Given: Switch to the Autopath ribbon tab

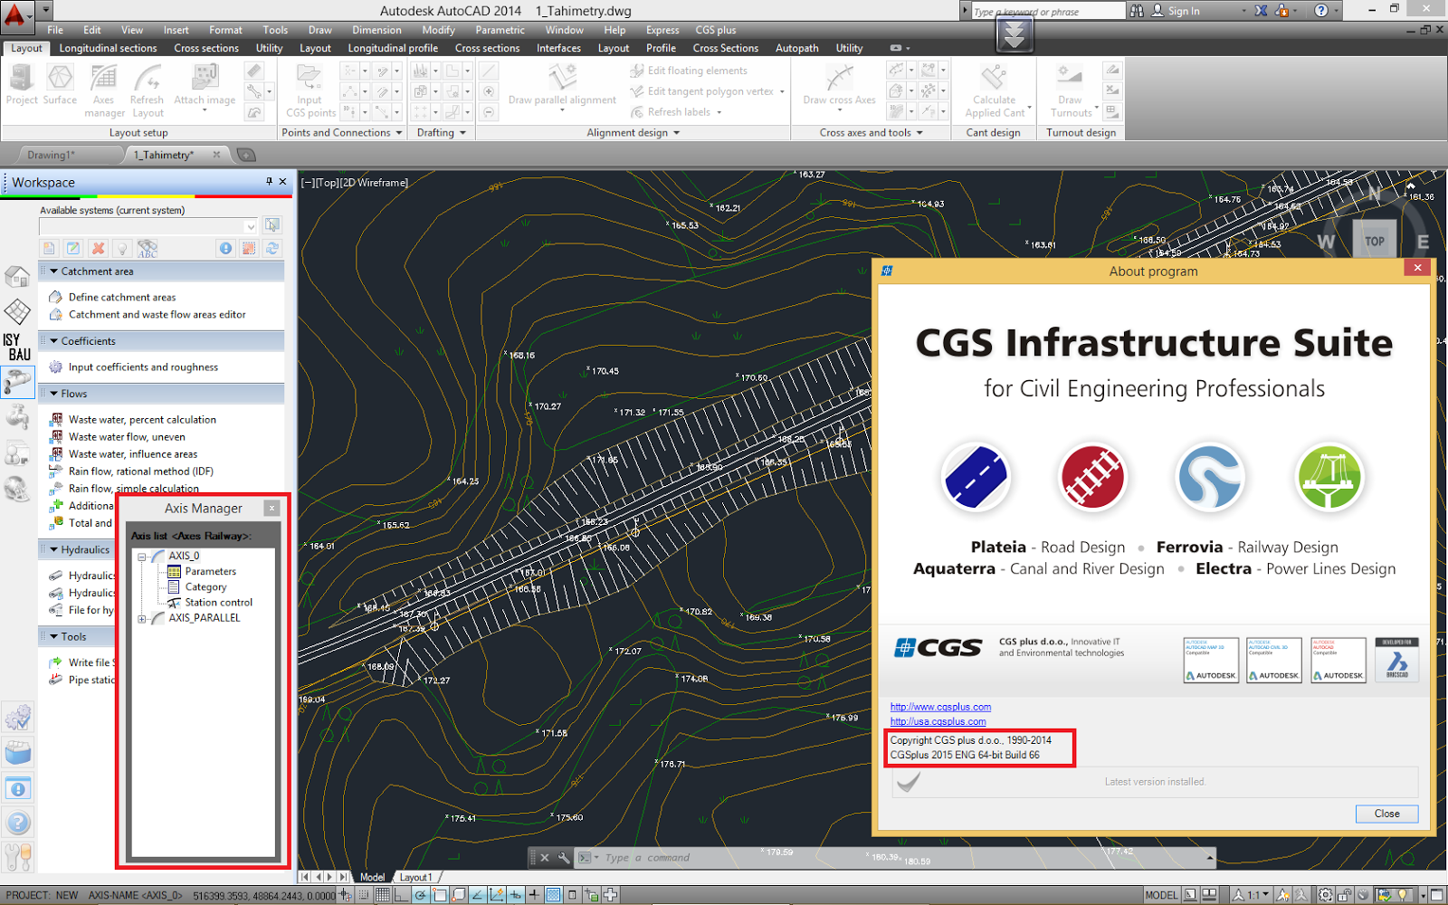Looking at the screenshot, I should (796, 48).
